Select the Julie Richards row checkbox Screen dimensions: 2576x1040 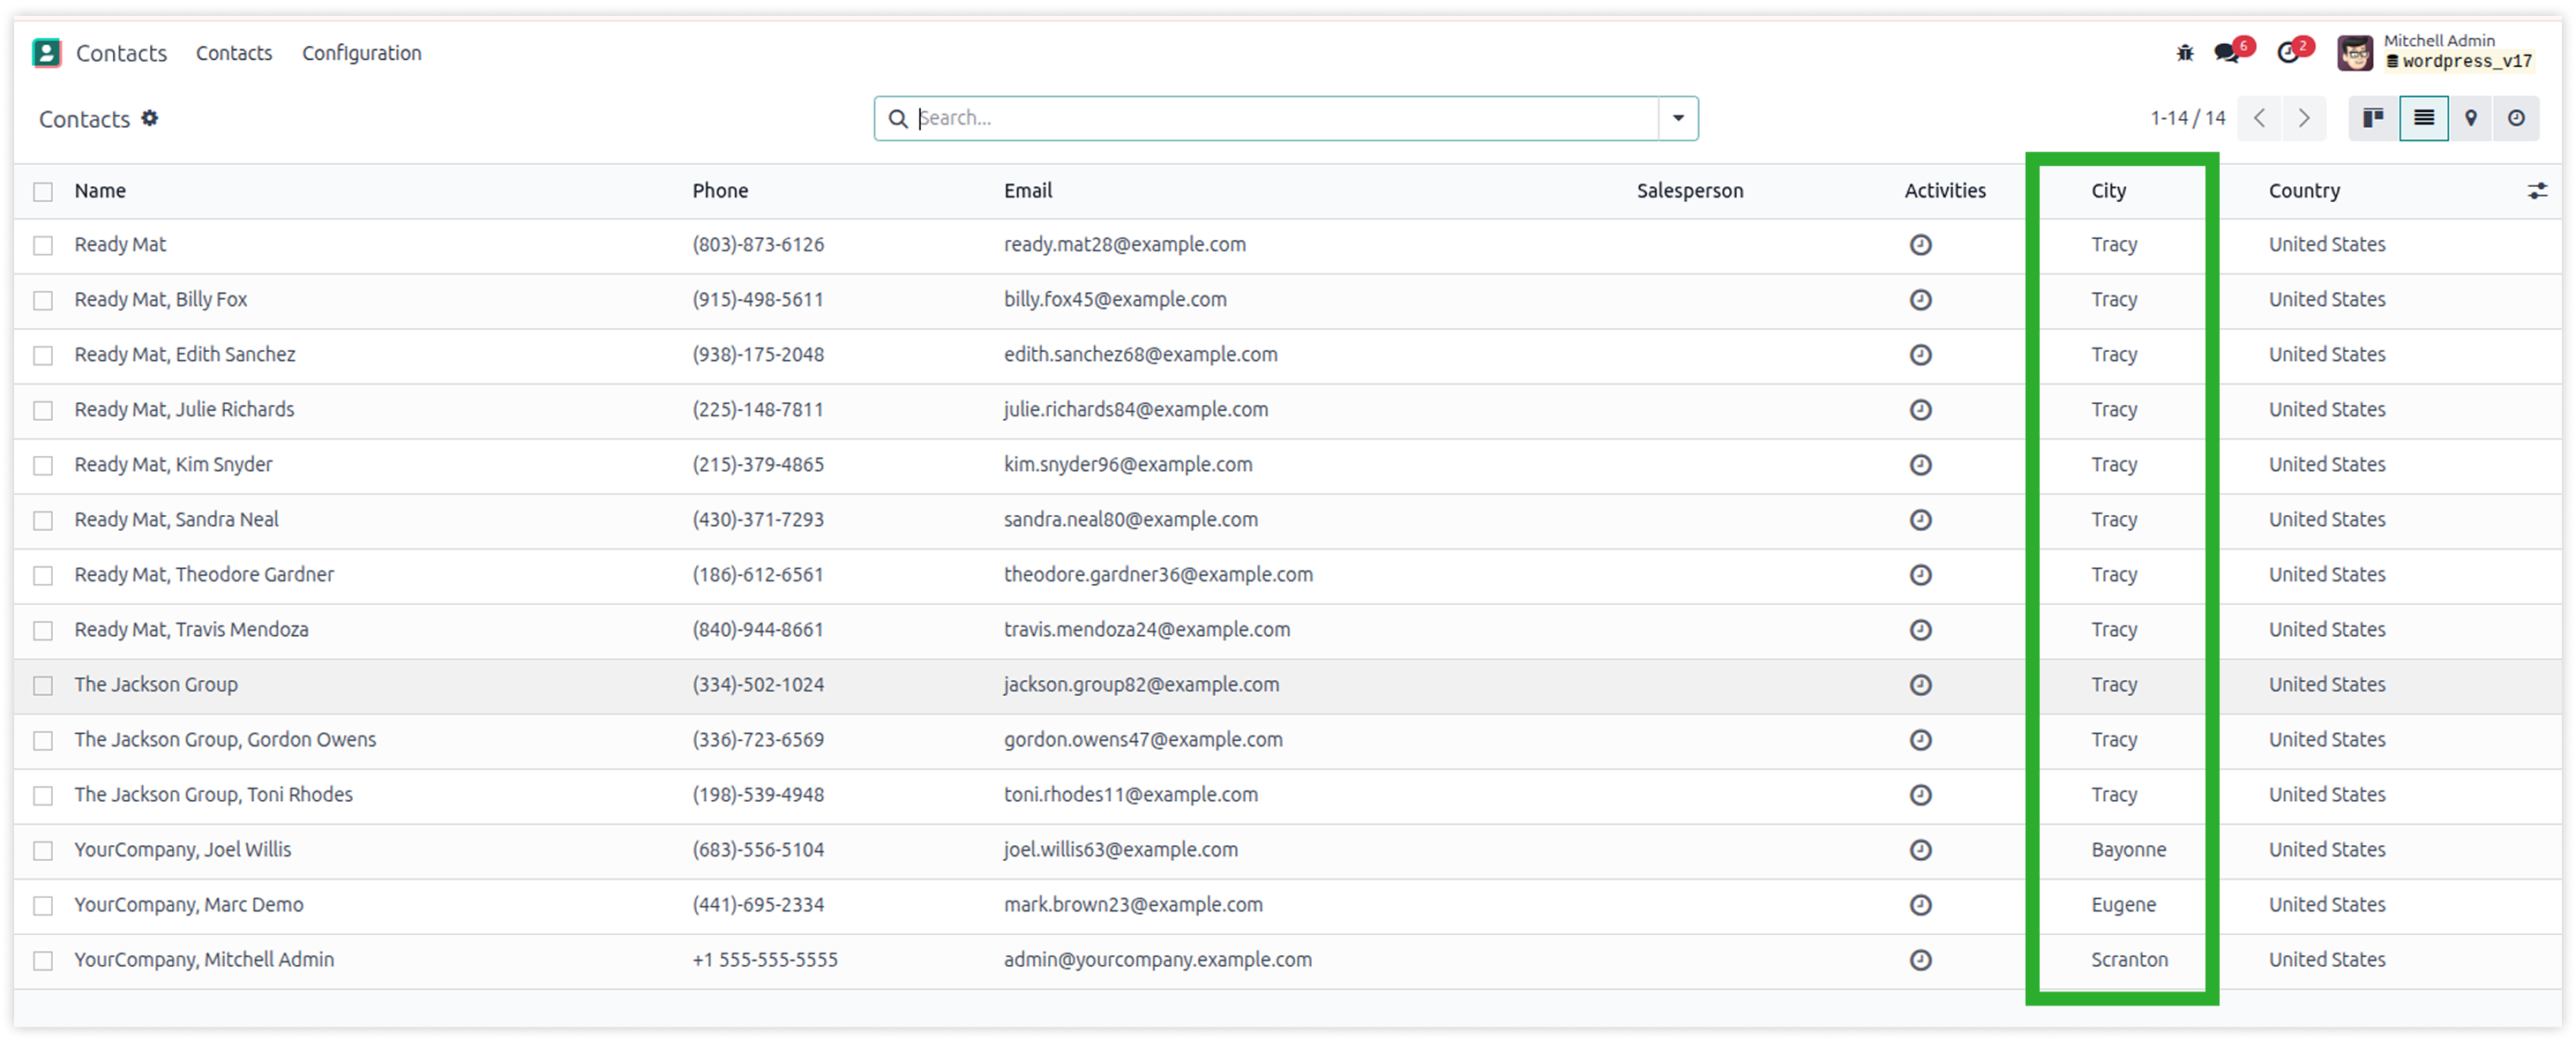[43, 411]
